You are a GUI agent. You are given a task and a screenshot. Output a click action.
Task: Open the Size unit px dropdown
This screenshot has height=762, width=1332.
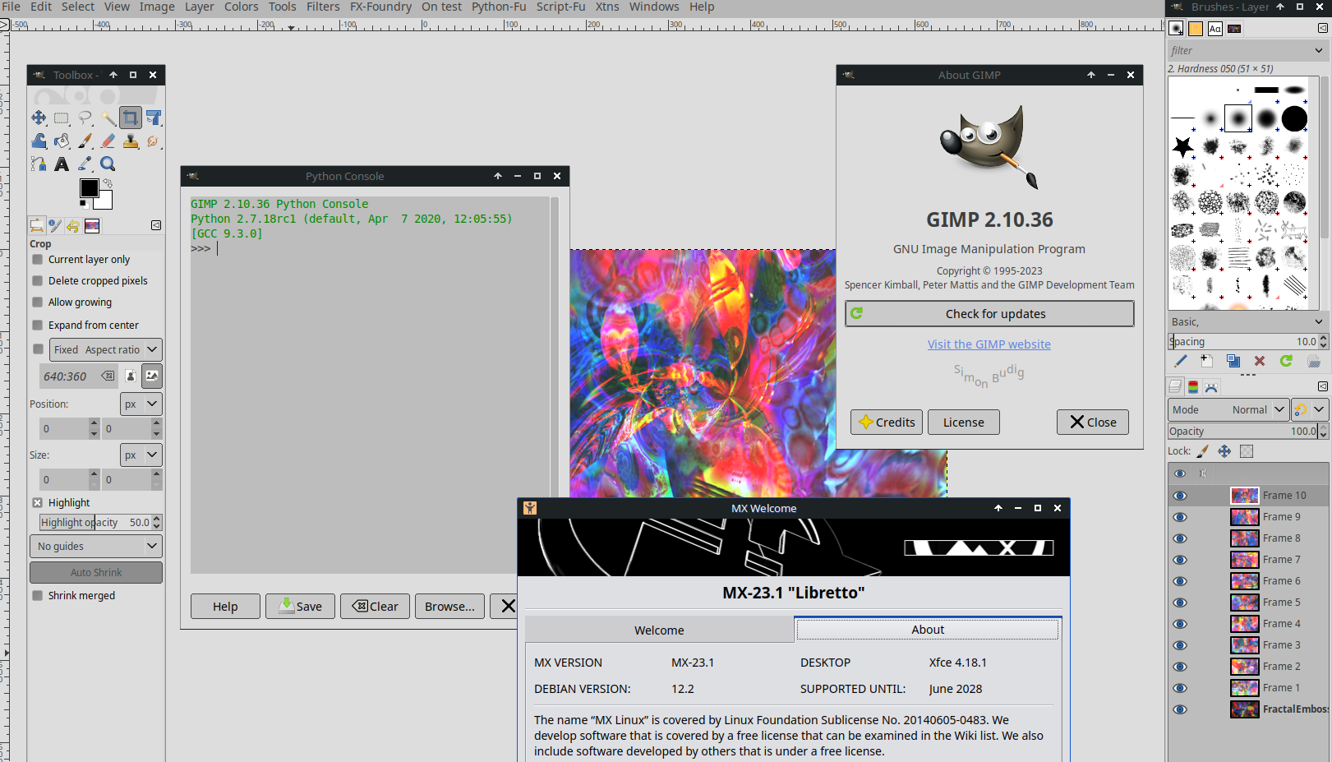pyautogui.click(x=141, y=455)
